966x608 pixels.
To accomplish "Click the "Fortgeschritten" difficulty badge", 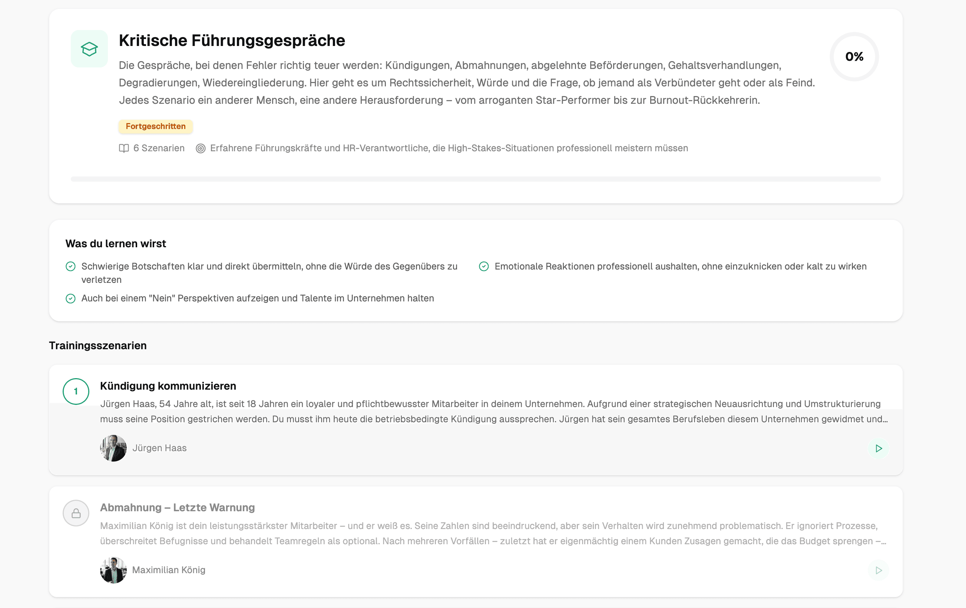I will click(156, 126).
